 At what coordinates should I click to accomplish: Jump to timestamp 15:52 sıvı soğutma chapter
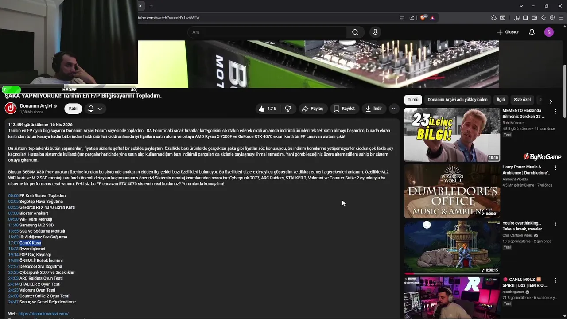[13, 237]
